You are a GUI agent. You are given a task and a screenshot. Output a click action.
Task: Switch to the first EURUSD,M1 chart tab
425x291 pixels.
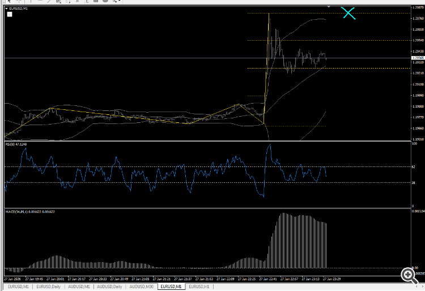(x=18, y=286)
